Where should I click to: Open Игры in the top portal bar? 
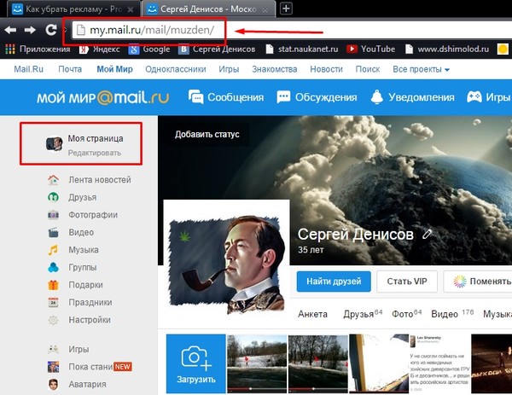[x=229, y=69]
